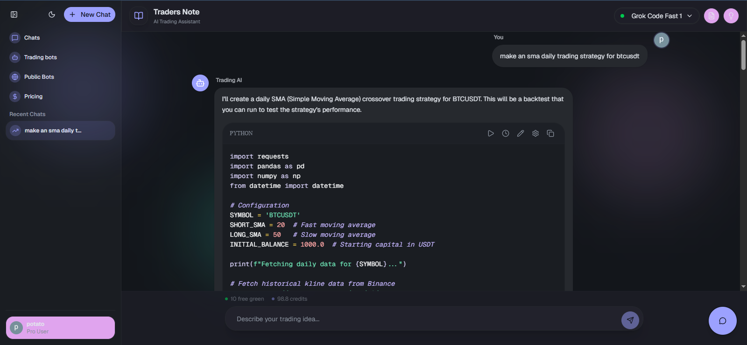The image size is (747, 345).
Task: Click the 'PYTHON' code block label
Action: pos(241,133)
